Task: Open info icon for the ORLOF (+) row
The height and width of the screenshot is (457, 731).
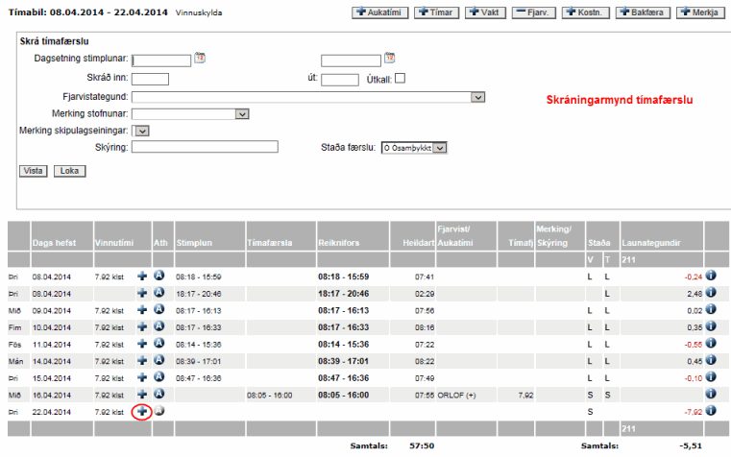Action: tap(711, 394)
